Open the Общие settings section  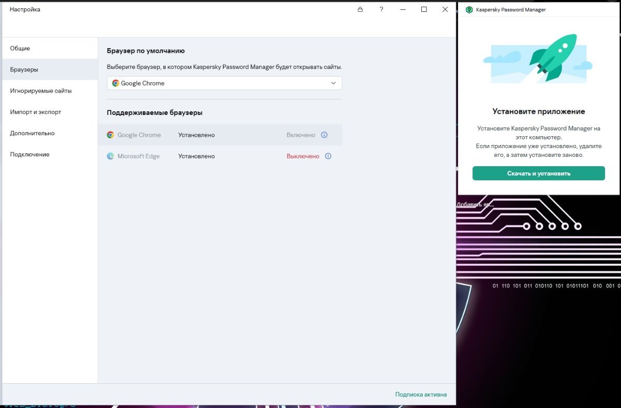point(50,48)
